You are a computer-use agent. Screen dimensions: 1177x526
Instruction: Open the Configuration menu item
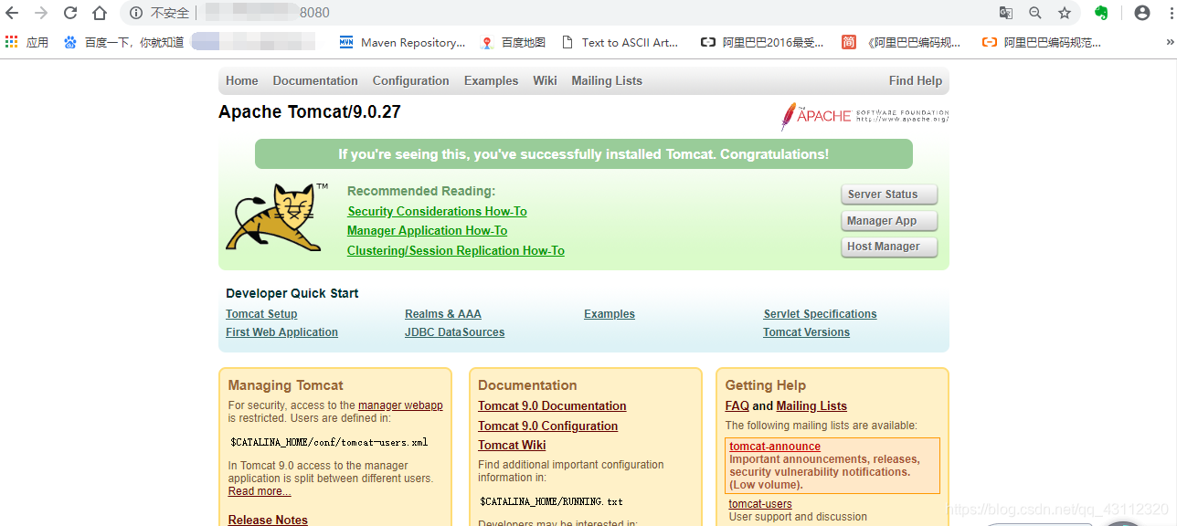pyautogui.click(x=411, y=80)
